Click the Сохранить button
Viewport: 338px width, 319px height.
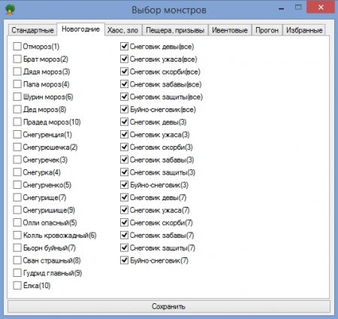click(x=169, y=306)
